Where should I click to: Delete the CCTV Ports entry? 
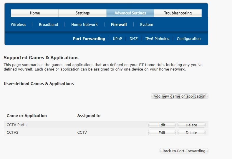click(x=191, y=125)
